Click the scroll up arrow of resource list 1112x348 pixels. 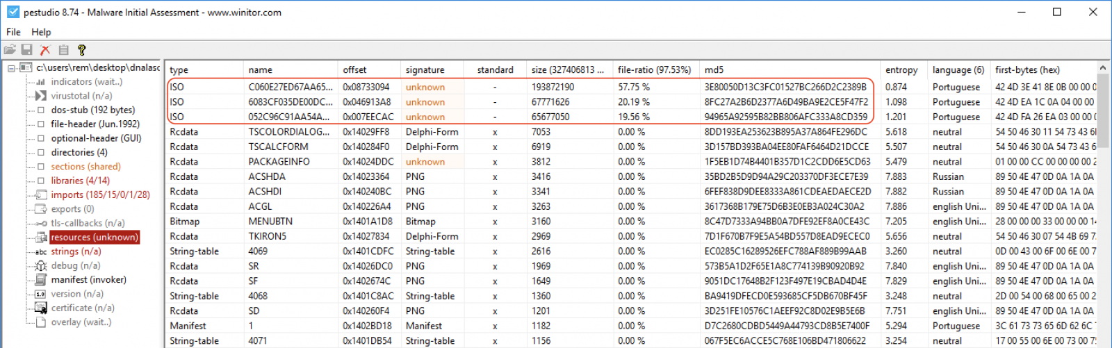click(1103, 67)
